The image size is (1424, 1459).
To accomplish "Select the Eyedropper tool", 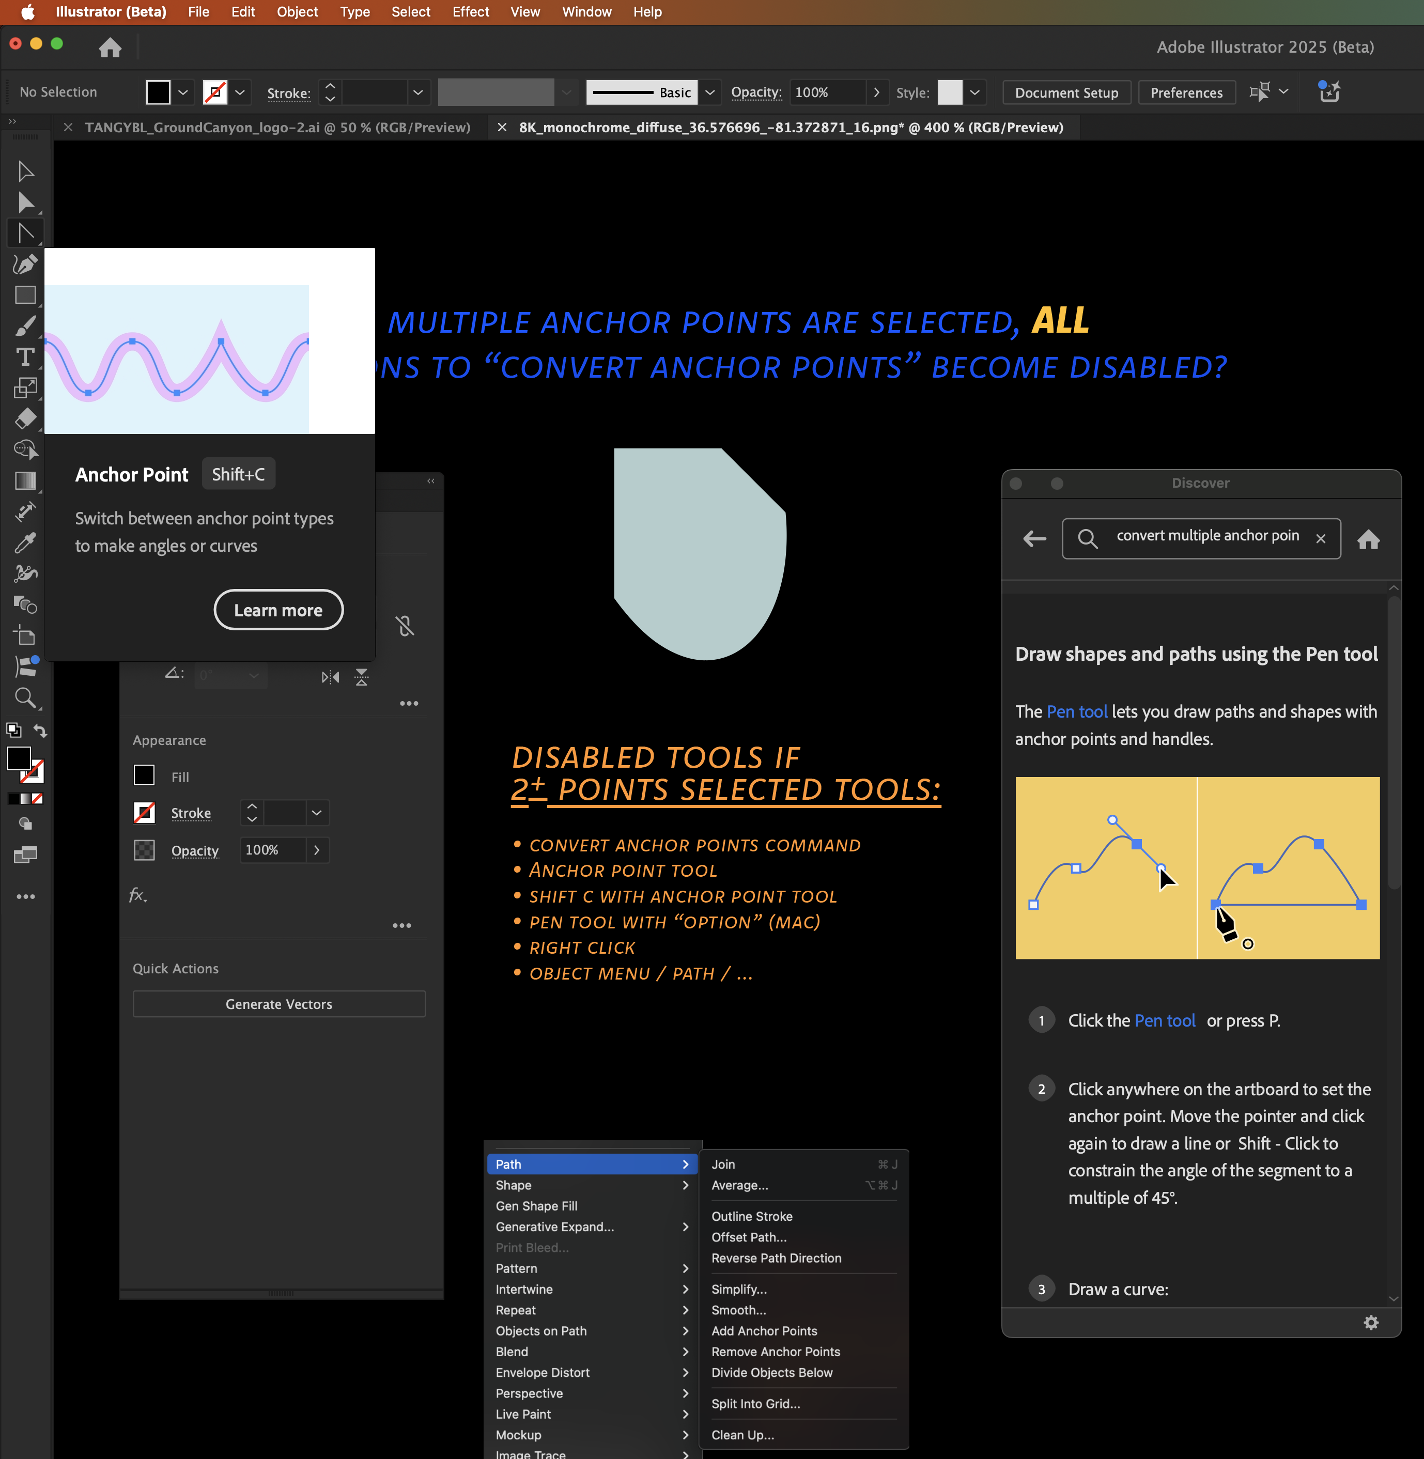I will [25, 542].
